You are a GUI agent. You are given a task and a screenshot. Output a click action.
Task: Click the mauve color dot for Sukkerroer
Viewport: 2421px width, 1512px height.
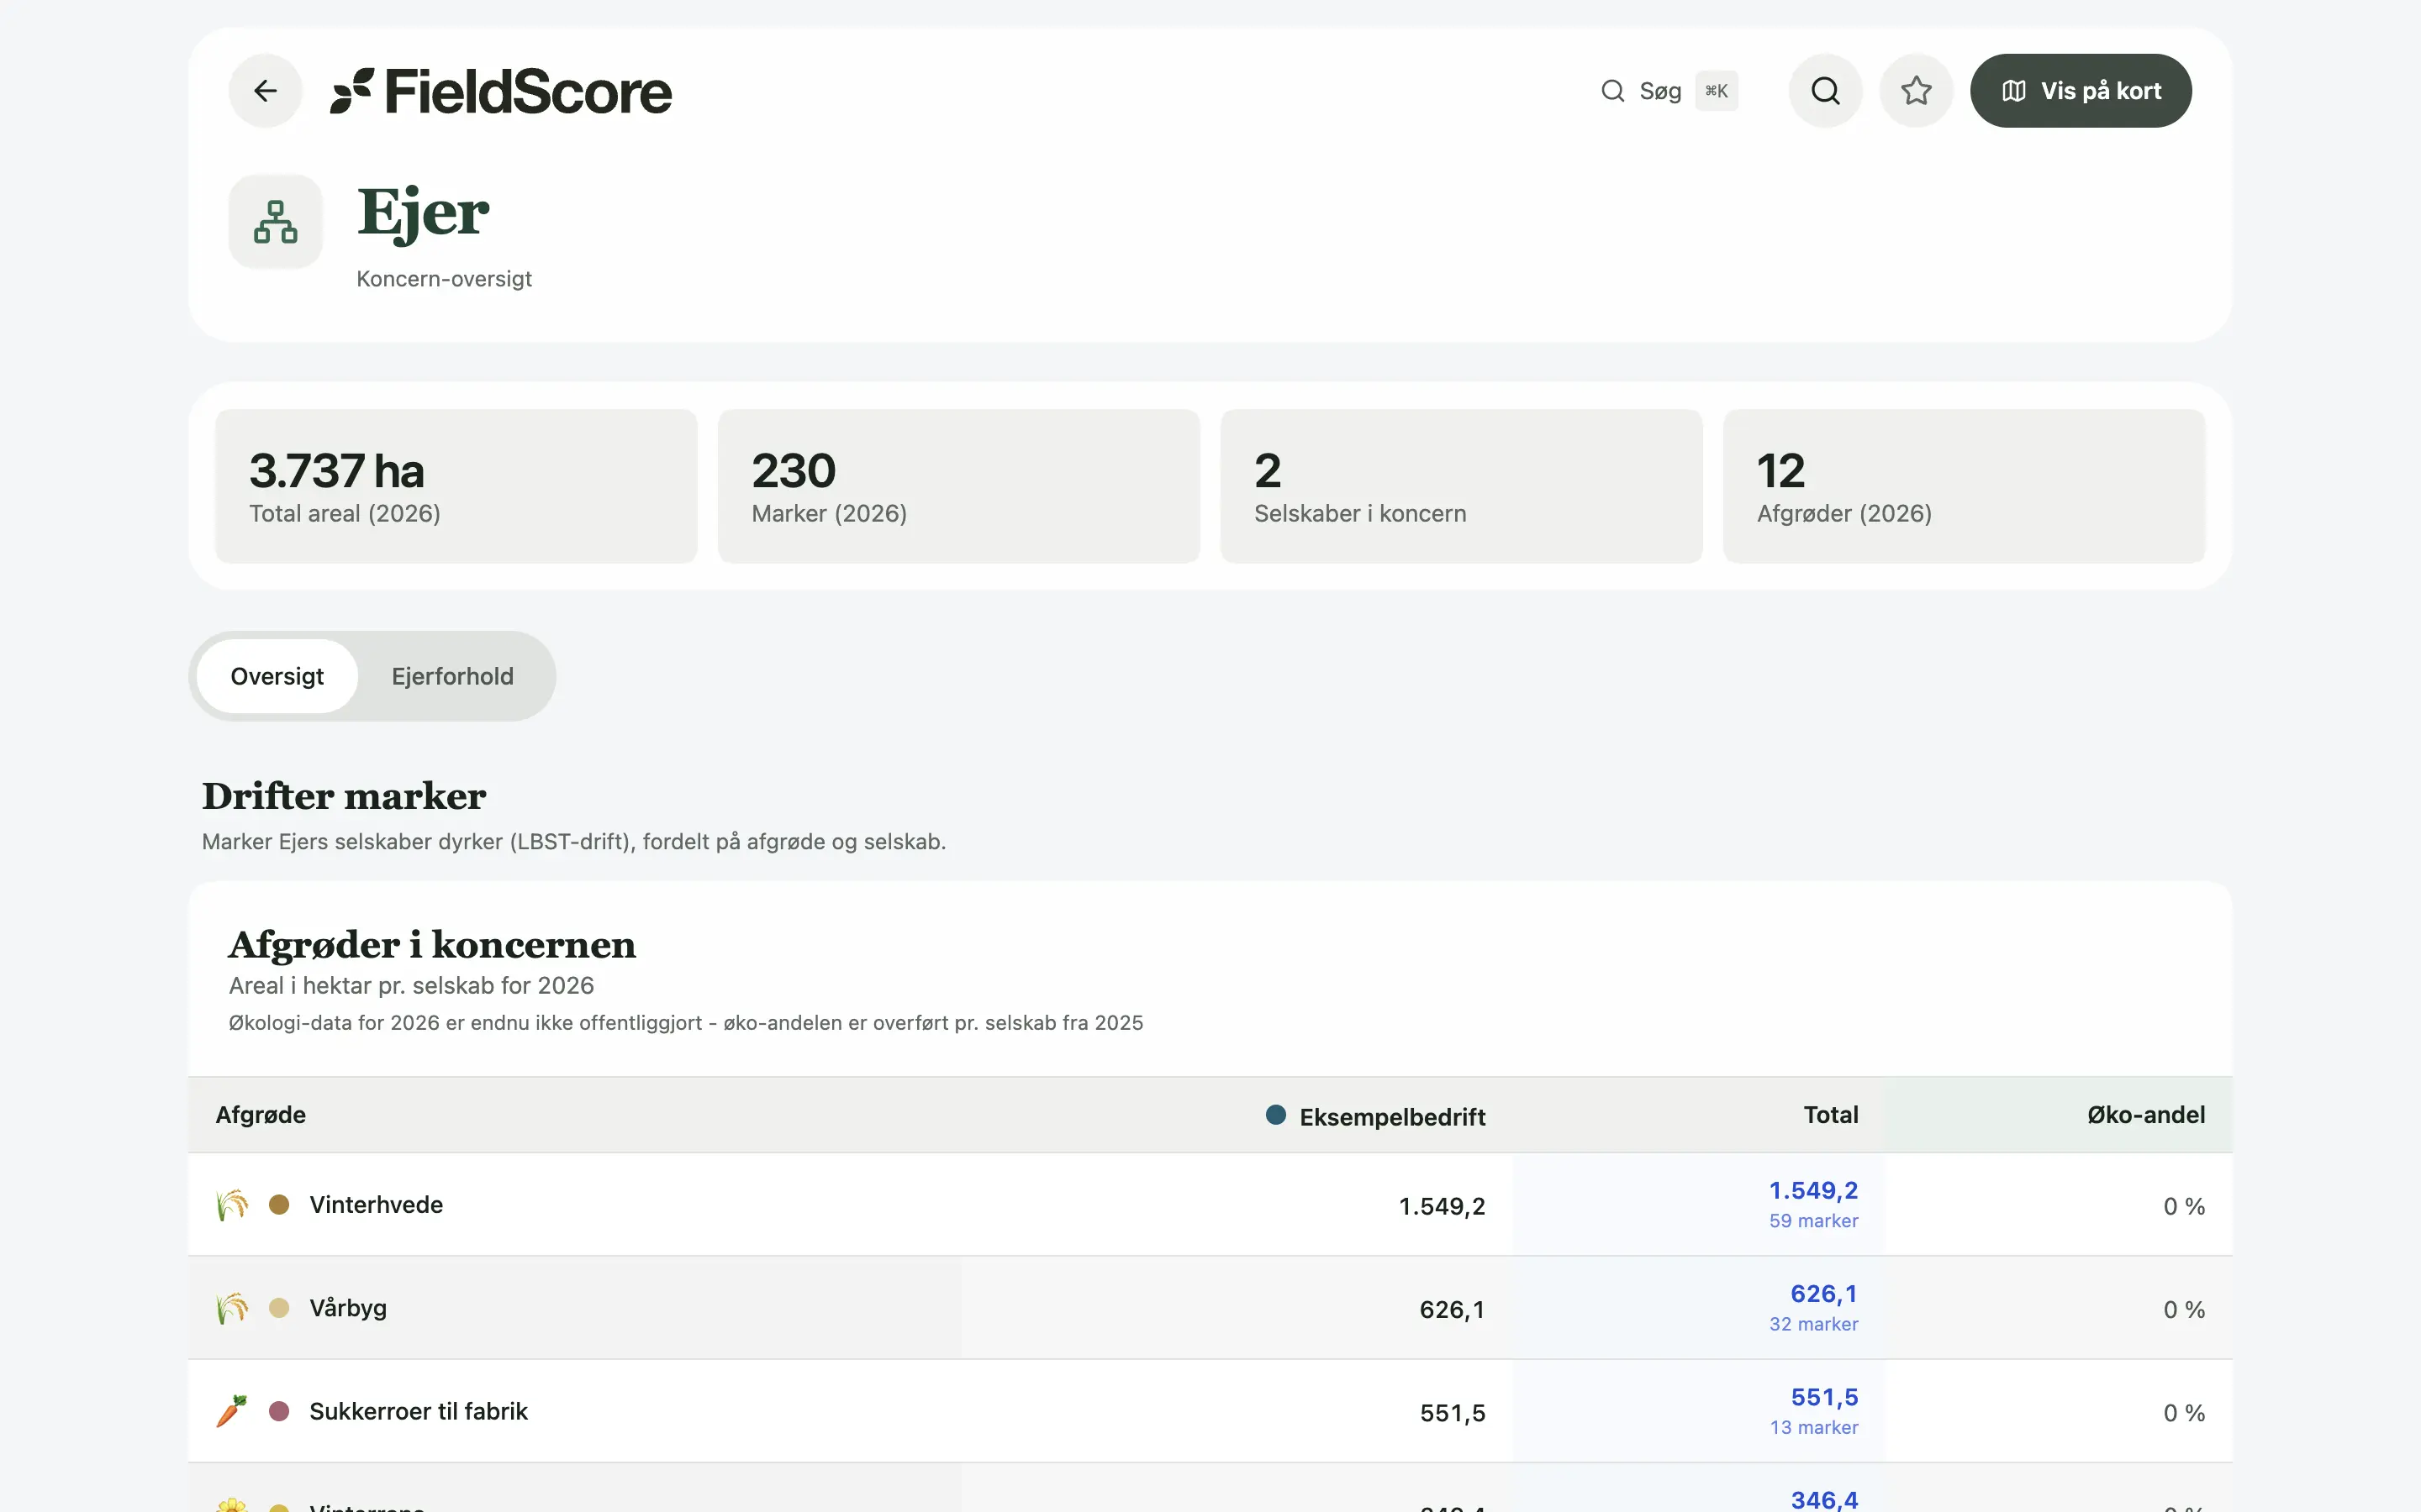pos(279,1411)
